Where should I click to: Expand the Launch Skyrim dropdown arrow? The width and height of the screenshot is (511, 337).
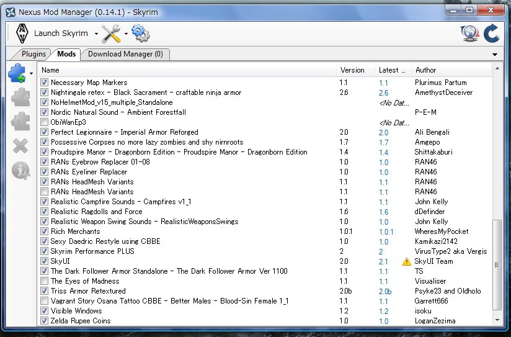pyautogui.click(x=96, y=34)
